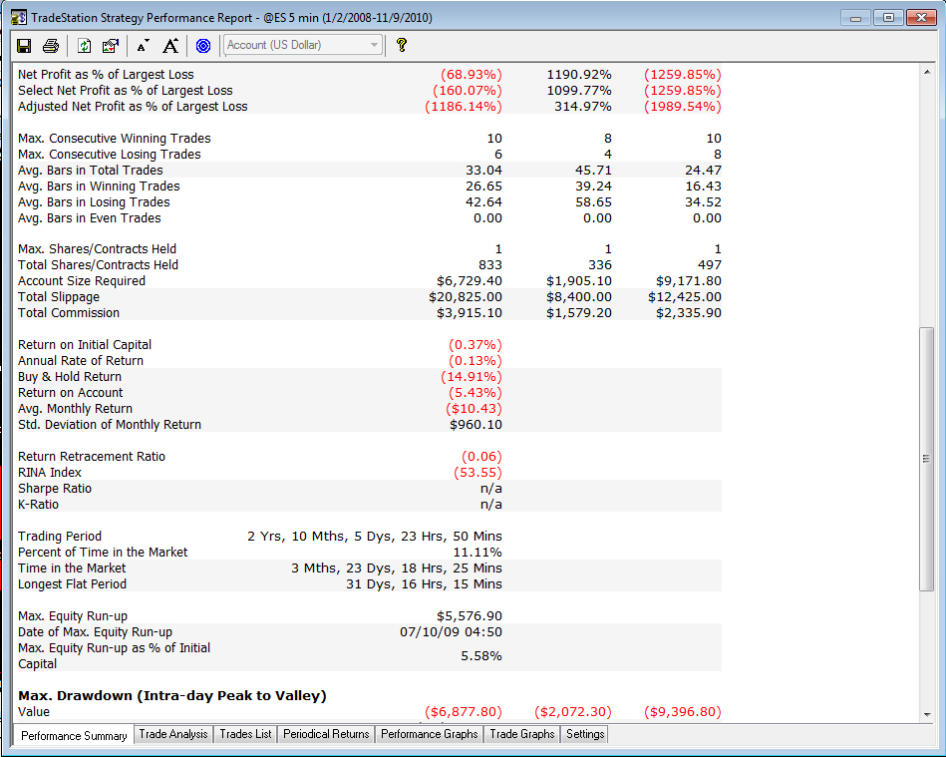Click the 'Total Commission' row label
The image size is (946, 757).
69,313
